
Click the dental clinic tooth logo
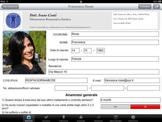coord(13,20)
